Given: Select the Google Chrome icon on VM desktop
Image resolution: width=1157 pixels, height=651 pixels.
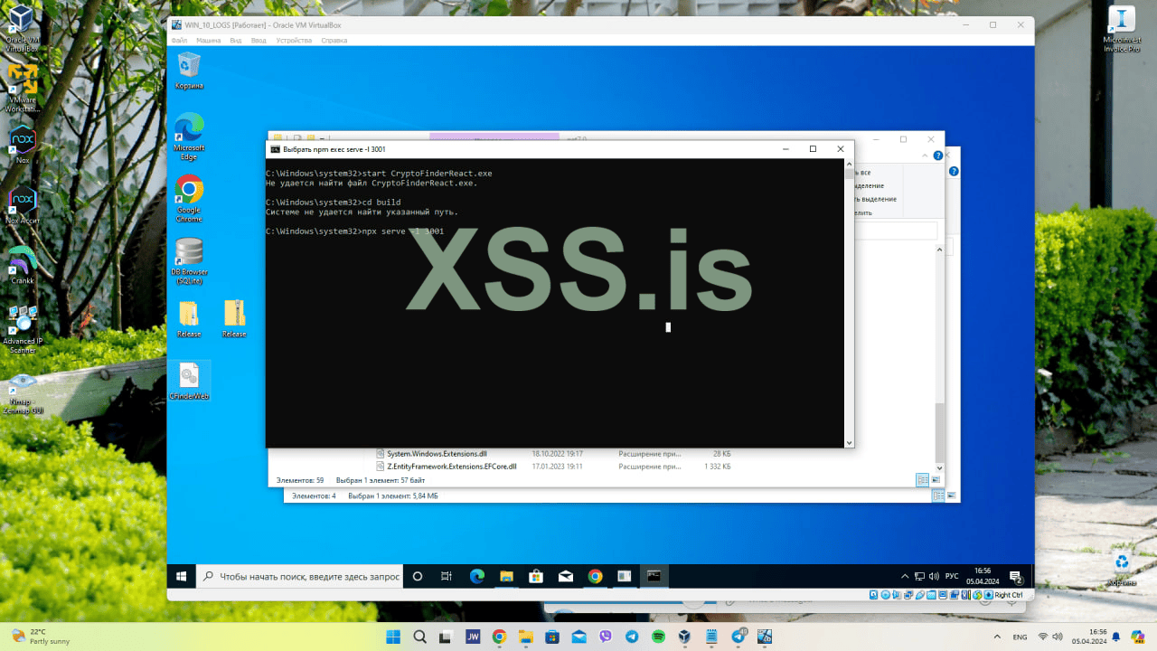Looking at the screenshot, I should click(x=189, y=199).
